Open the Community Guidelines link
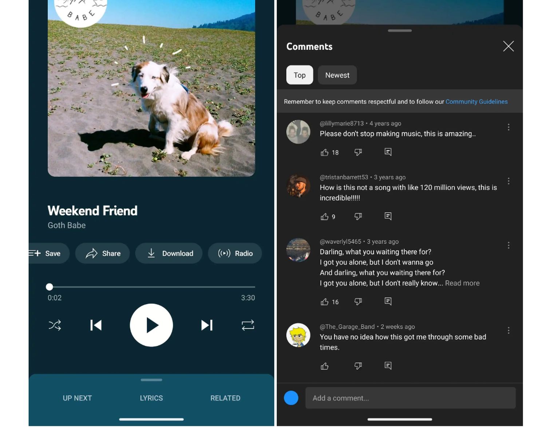This screenshot has width=546, height=427. (x=476, y=102)
